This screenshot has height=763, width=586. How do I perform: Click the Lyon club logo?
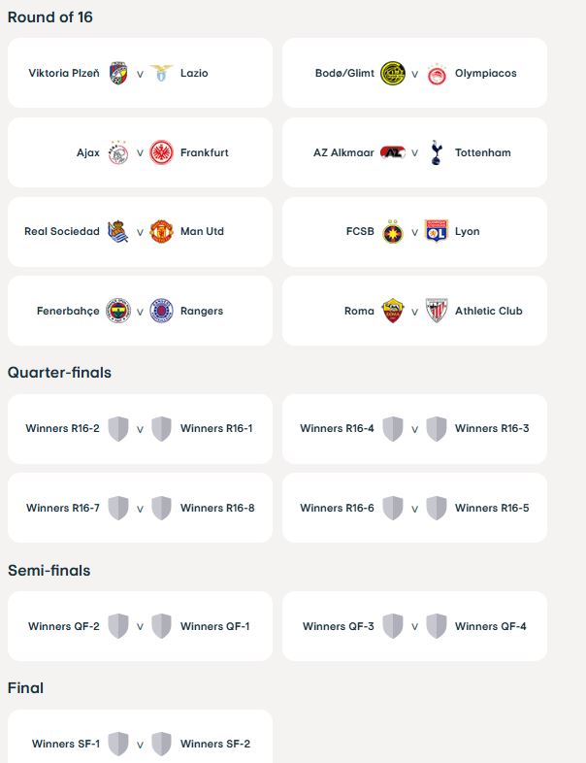437,232
